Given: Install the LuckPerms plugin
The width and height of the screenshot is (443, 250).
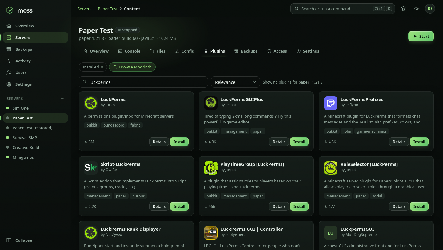Looking at the screenshot, I should tap(179, 142).
